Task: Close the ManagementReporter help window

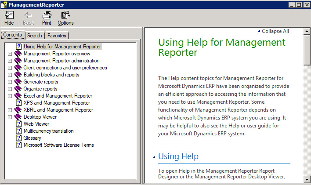Action: point(307,4)
